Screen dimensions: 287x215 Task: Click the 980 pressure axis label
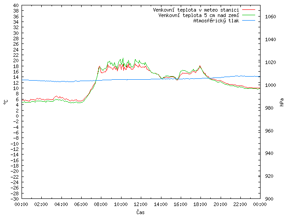coord(269,108)
